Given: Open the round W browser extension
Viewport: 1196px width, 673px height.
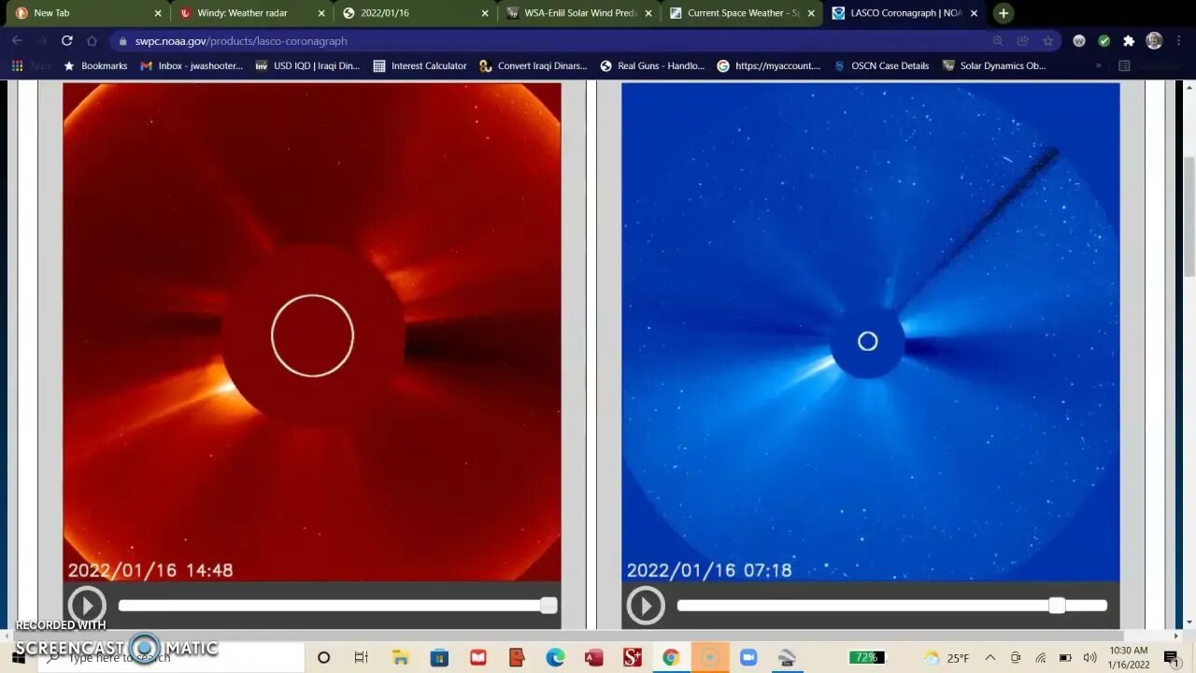Looking at the screenshot, I should [1079, 41].
